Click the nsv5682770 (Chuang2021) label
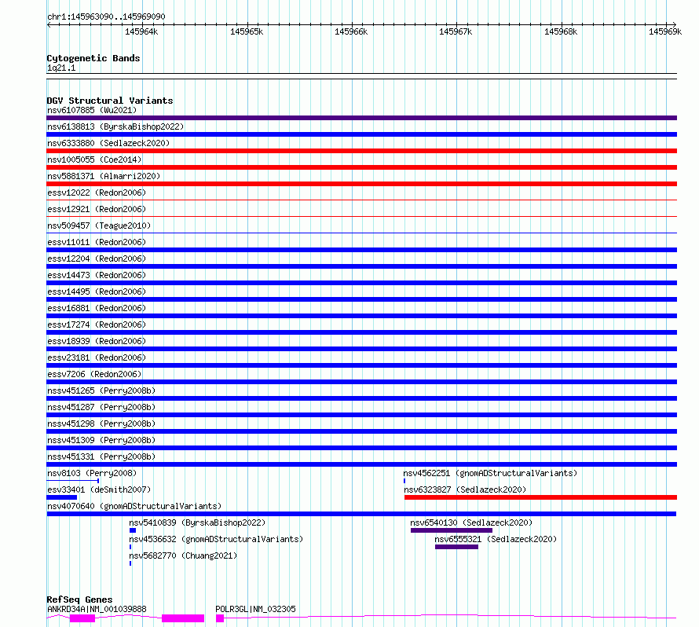 click(183, 555)
